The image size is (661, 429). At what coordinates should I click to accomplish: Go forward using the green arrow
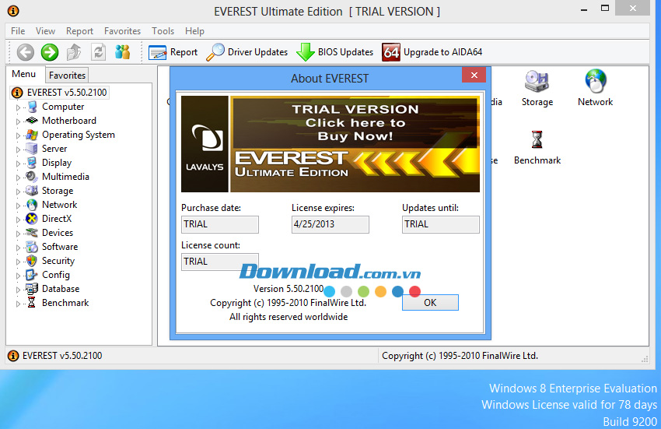(50, 52)
